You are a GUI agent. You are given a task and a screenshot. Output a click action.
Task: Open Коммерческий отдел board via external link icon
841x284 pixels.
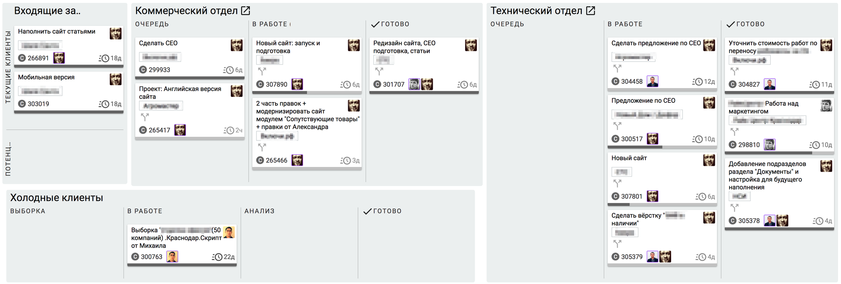(246, 11)
